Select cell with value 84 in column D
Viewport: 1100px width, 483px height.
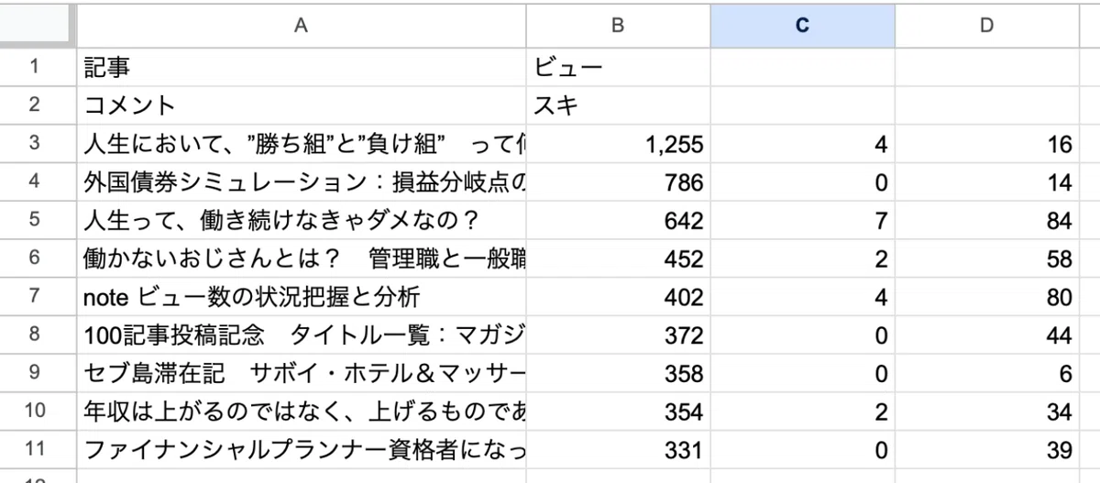tap(986, 221)
